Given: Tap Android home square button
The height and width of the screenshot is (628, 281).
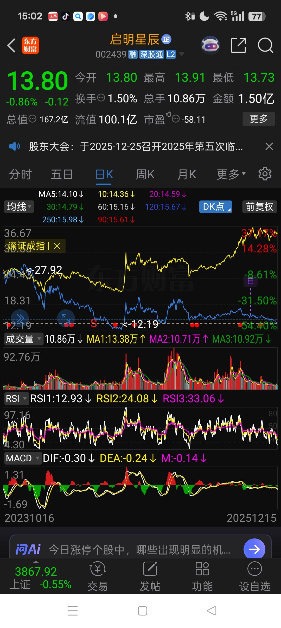Looking at the screenshot, I should click(143, 611).
